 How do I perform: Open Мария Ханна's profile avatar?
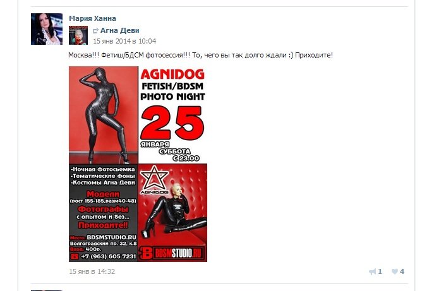click(47, 29)
